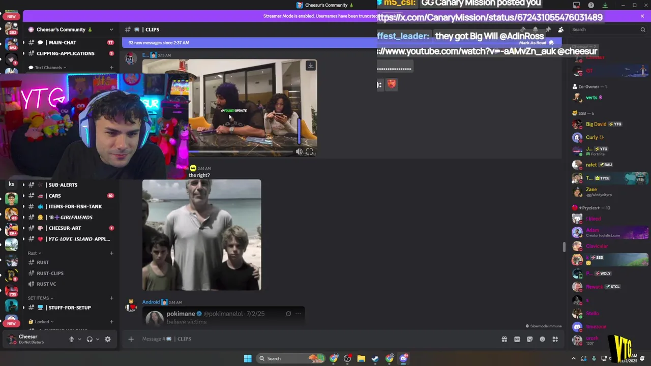651x366 pixels.
Task: Click the Search field in channel header
Action: [x=608, y=29]
